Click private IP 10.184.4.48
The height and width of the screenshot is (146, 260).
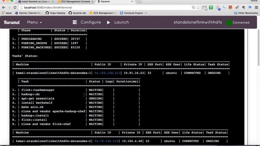(x=132, y=141)
